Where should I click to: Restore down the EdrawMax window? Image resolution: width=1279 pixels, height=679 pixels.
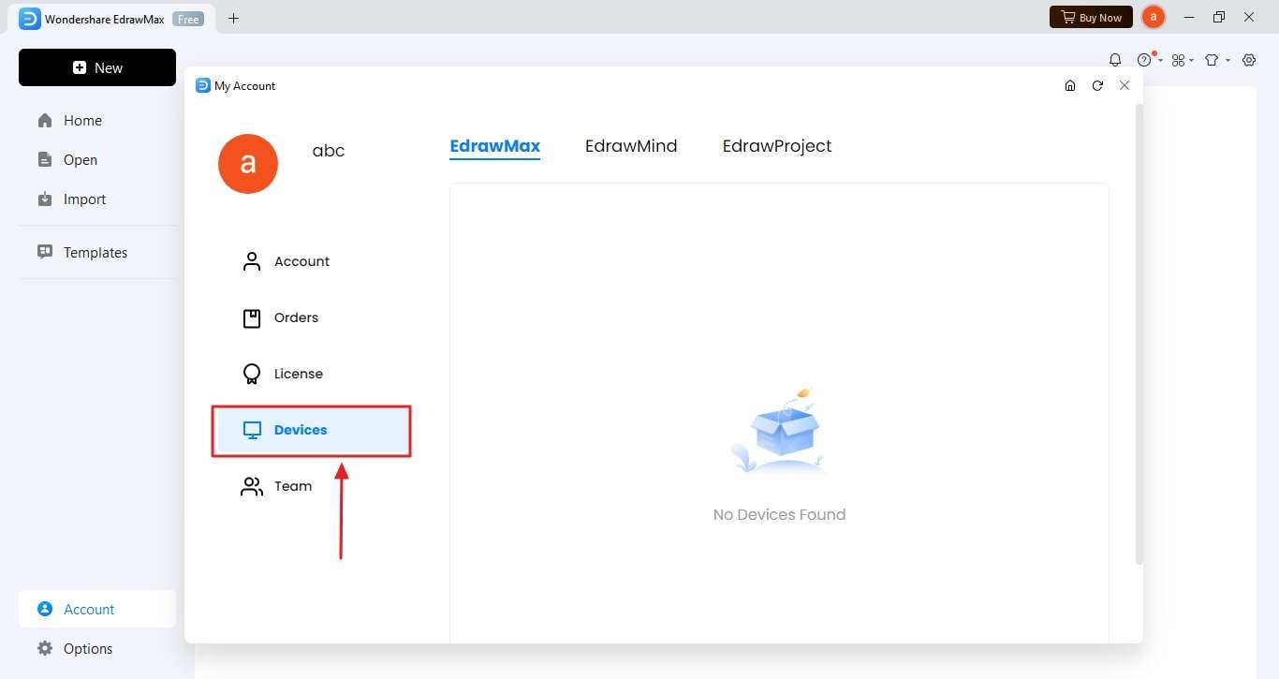1219,17
